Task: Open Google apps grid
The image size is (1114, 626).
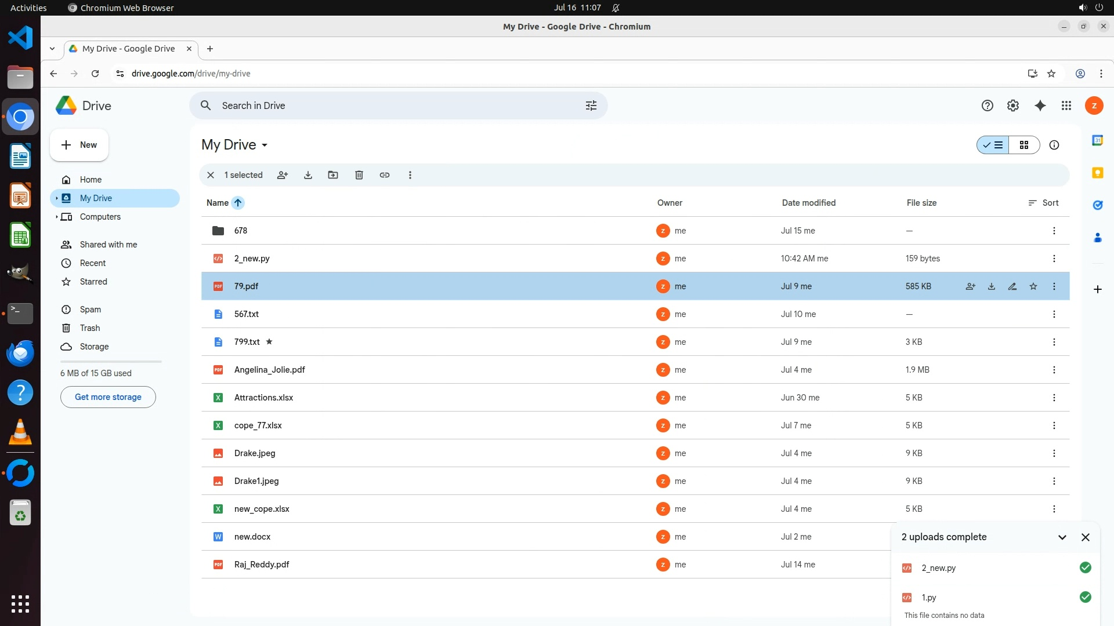Action: [x=1066, y=105]
